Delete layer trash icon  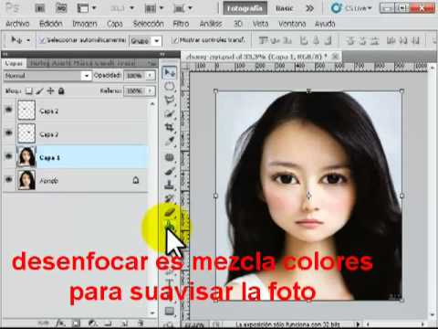tap(141, 323)
